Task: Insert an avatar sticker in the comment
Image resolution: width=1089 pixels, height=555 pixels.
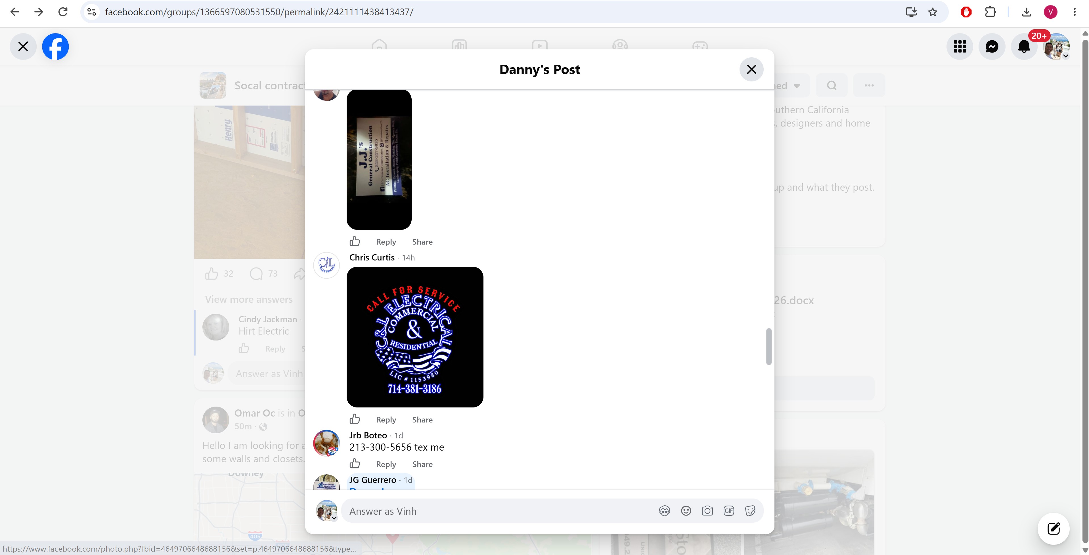Action: pyautogui.click(x=664, y=511)
